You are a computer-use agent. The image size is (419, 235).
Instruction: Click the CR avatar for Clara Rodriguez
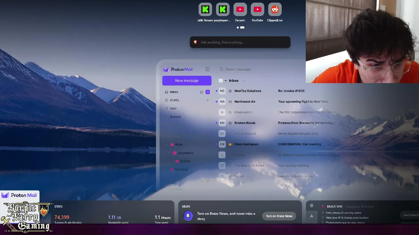tap(222, 144)
